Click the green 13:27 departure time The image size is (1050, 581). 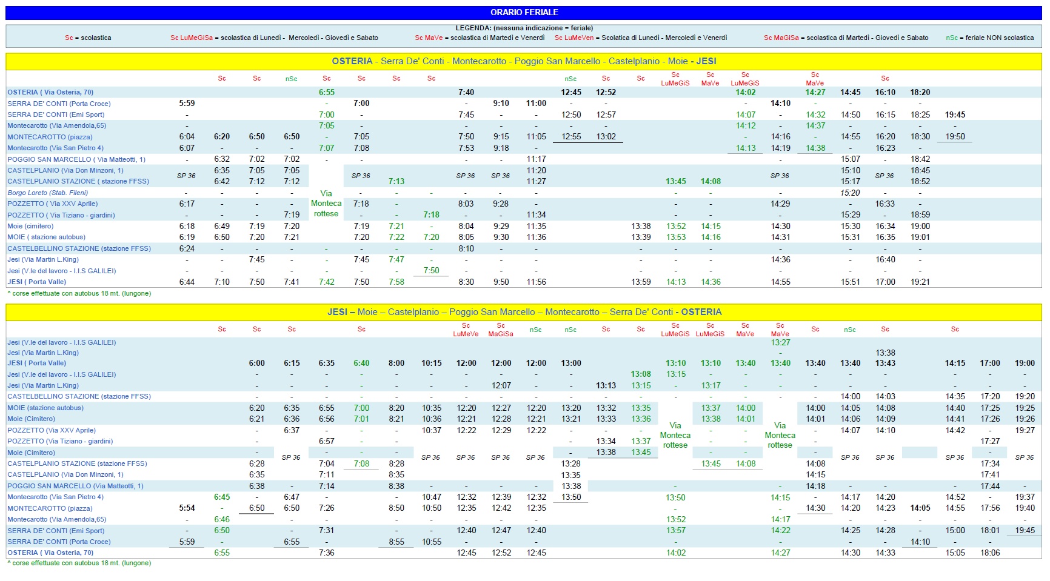tap(780, 342)
